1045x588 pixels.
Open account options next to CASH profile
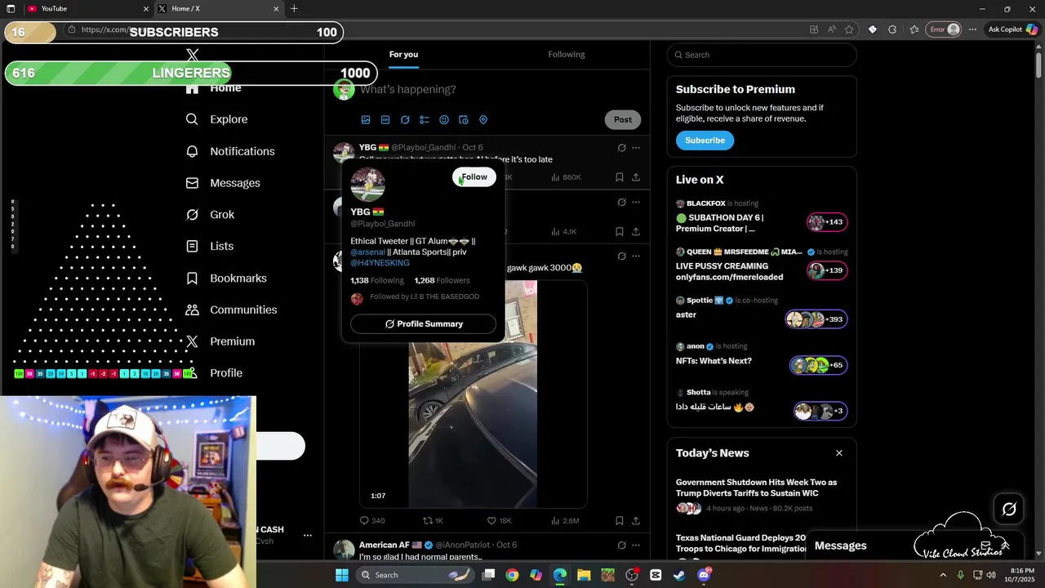tap(308, 535)
